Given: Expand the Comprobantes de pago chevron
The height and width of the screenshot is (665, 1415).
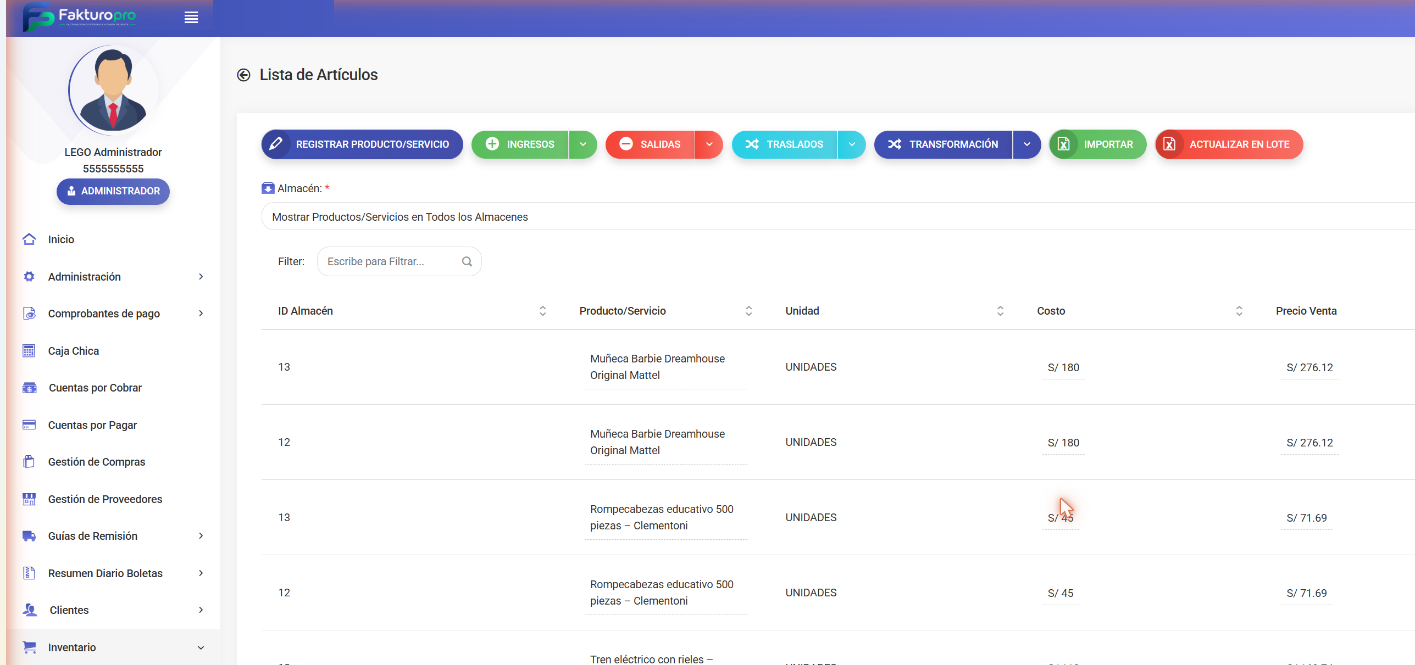Looking at the screenshot, I should click(x=201, y=314).
